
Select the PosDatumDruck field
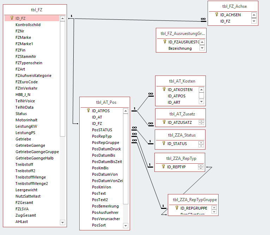106,149
